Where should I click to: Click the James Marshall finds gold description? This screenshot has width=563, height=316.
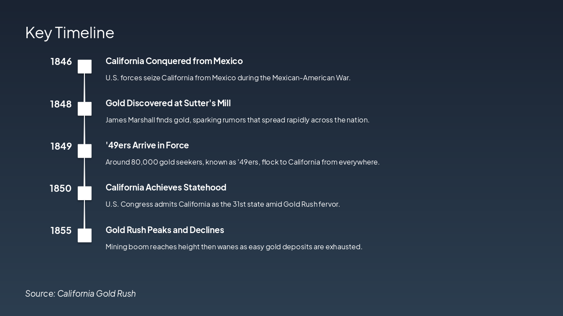pos(238,120)
